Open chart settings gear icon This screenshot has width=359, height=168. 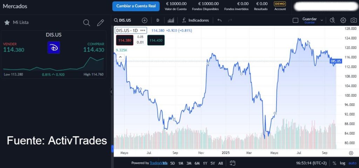(x=343, y=20)
